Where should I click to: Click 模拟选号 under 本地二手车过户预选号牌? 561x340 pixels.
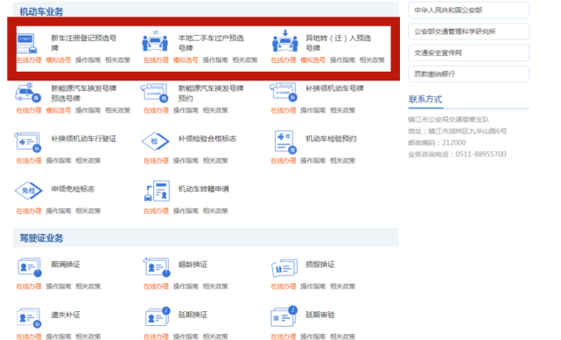pos(186,60)
